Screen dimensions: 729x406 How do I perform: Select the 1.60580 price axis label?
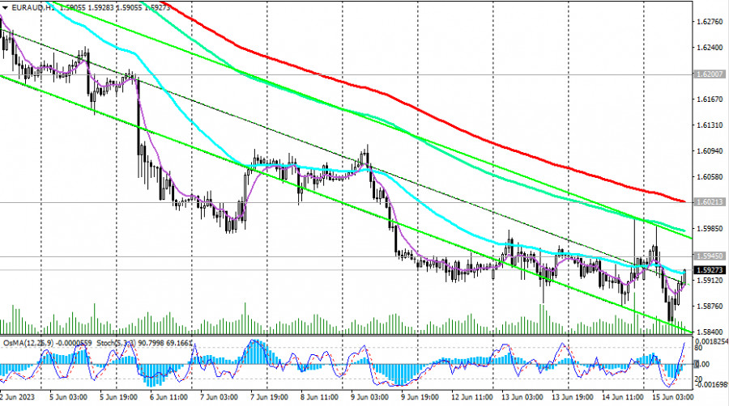click(x=710, y=177)
